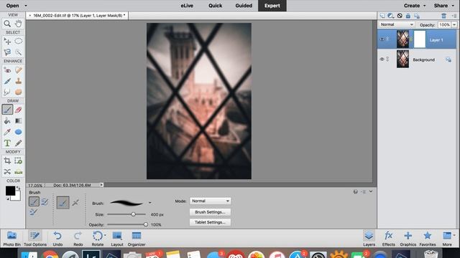Screen dimensions: 460x258
Task: Select the Hand tool
Action: click(x=19, y=24)
